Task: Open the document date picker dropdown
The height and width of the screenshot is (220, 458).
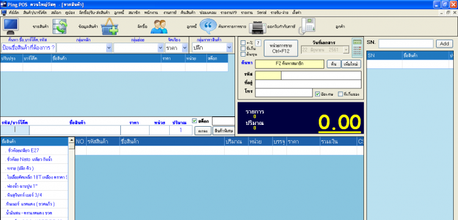Action: [x=346, y=50]
